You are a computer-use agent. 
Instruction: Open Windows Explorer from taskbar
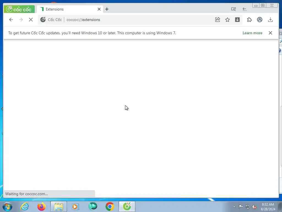tap(59, 206)
